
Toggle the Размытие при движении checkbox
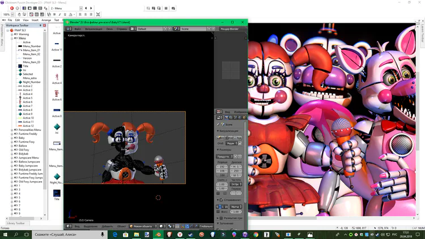click(221, 218)
